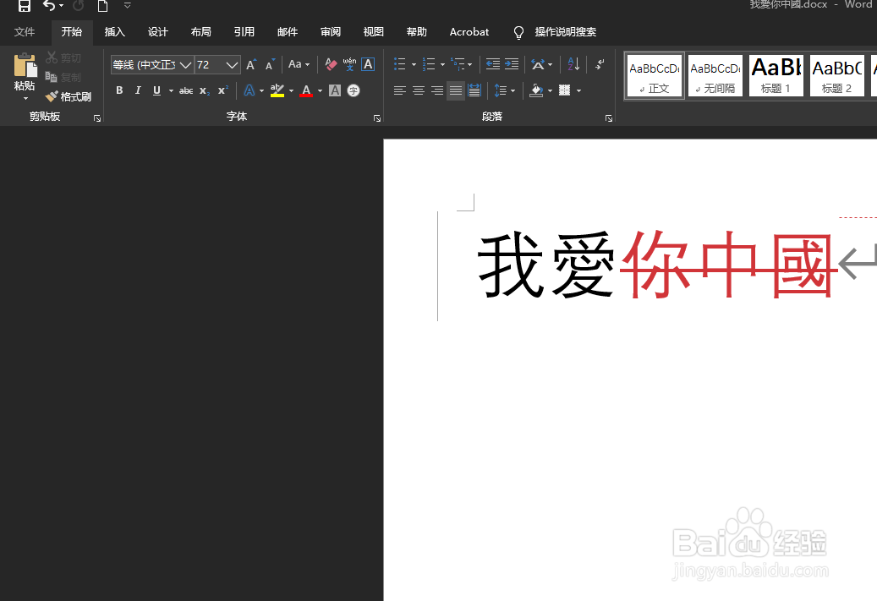
Task: Toggle paragraph marks visibility
Action: pos(598,64)
